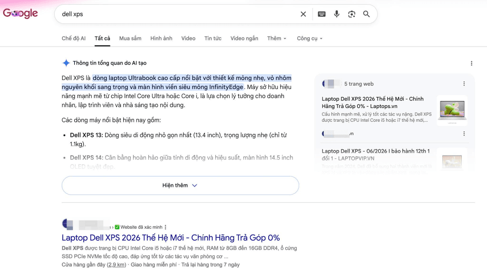Open the on-screen keyboard input tool

pos(321,14)
